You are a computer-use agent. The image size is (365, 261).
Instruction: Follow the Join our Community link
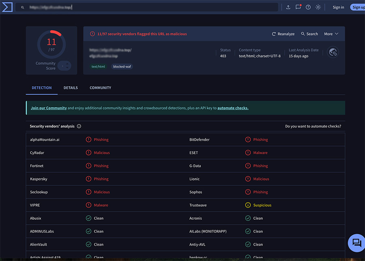point(49,108)
